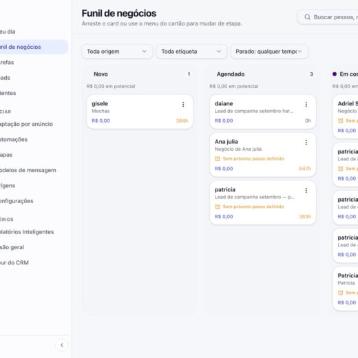Click the alarm icon on Ana julia card
The width and height of the screenshot is (358, 358).
pos(218,159)
